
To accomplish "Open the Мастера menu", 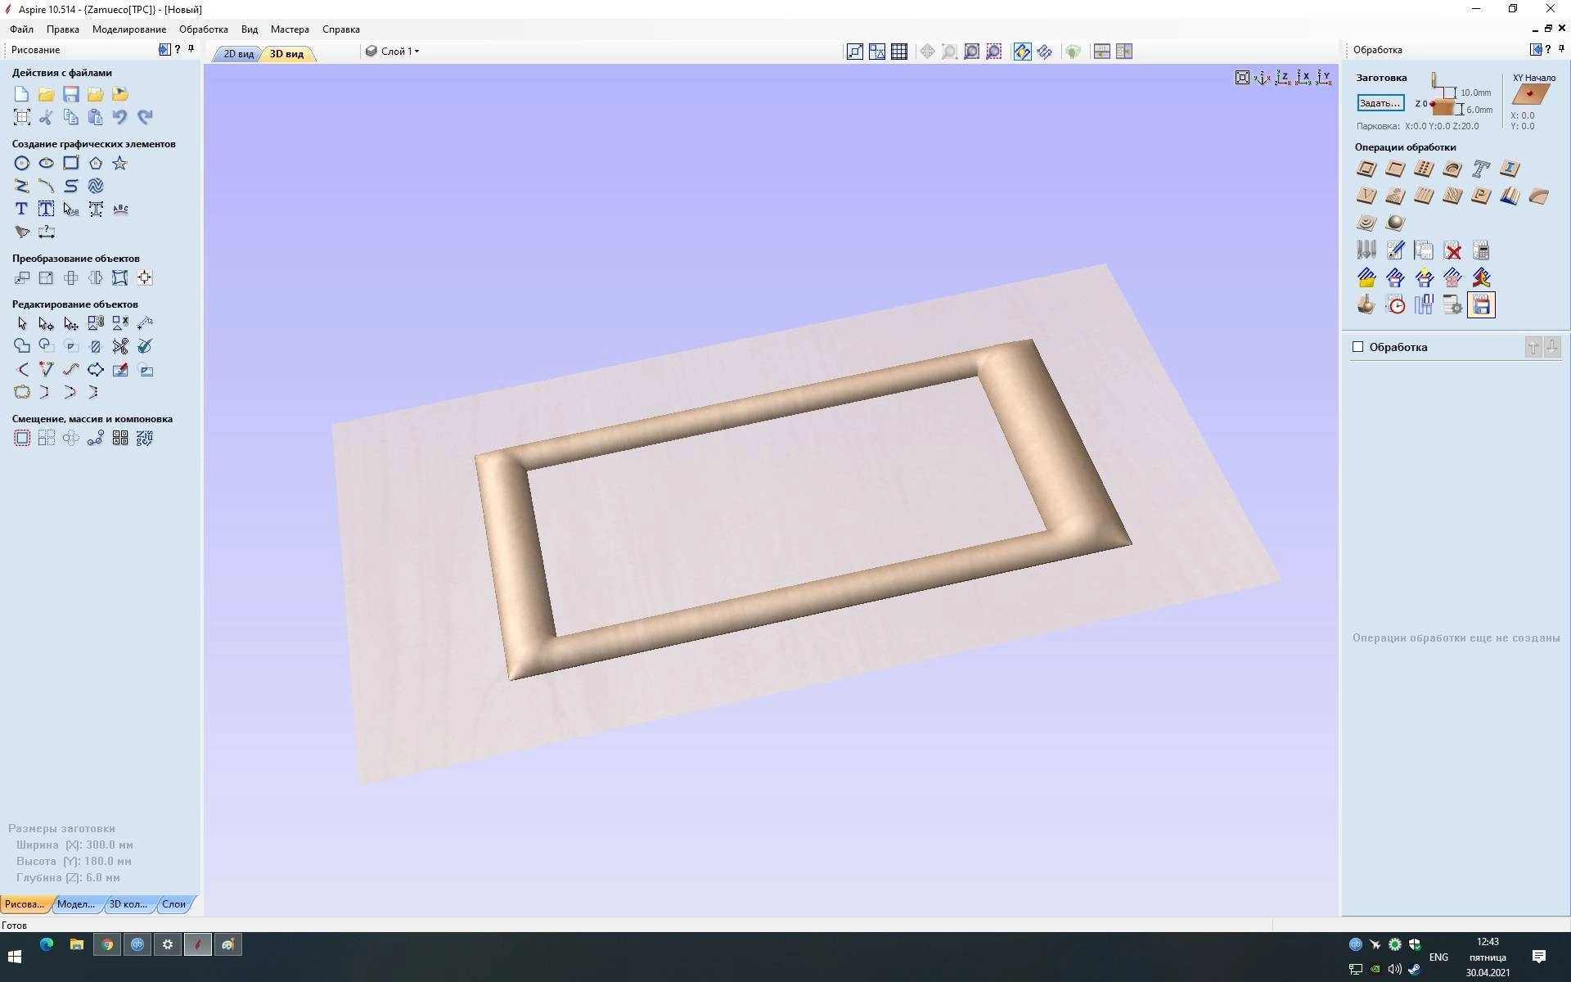I will pos(290,29).
